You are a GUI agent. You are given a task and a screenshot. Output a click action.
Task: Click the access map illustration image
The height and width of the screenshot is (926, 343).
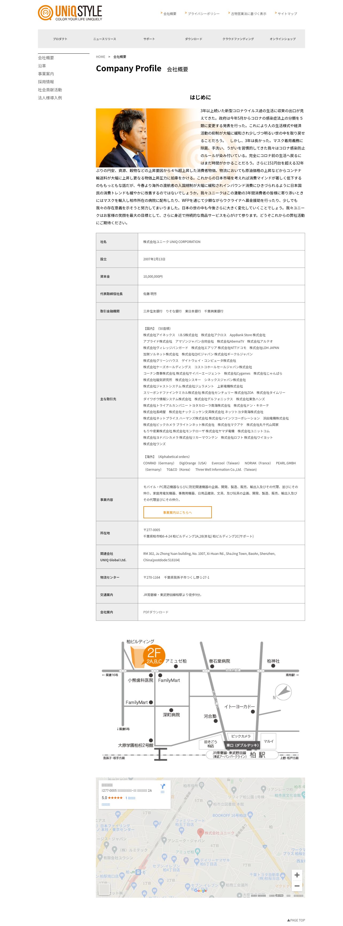point(200,700)
